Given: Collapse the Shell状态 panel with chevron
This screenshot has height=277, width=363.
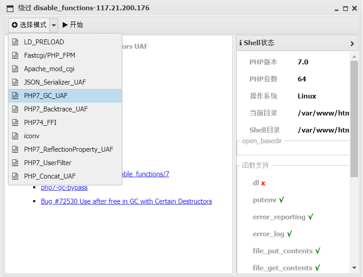Looking at the screenshot, I should pyautogui.click(x=352, y=43).
